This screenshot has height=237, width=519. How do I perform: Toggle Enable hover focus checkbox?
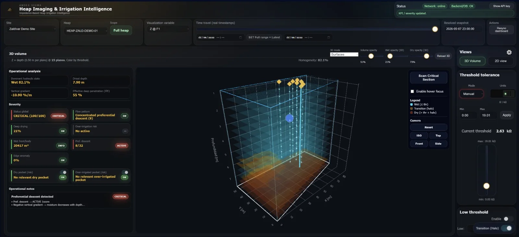tap(412, 92)
